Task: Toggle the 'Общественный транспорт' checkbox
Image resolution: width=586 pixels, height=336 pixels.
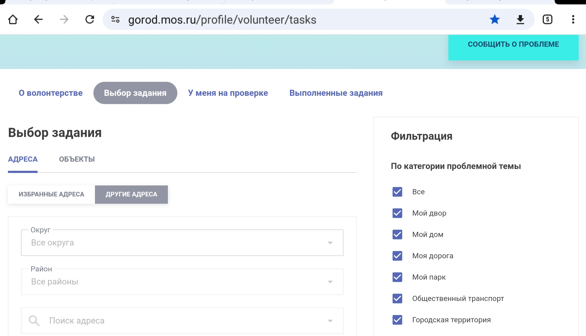Action: coord(397,298)
